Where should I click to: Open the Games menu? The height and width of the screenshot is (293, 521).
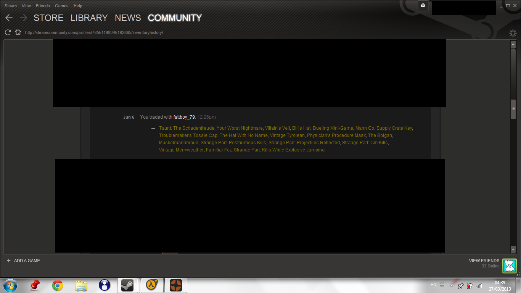coord(61,6)
